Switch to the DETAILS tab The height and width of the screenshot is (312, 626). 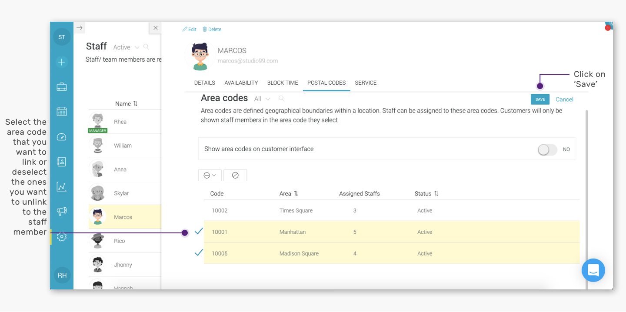(x=205, y=83)
